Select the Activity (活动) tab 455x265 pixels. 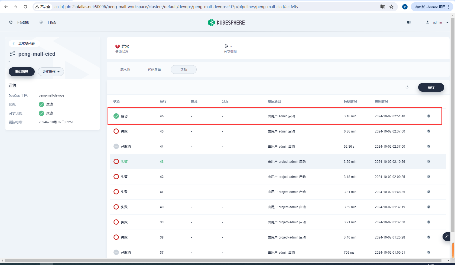point(184,70)
